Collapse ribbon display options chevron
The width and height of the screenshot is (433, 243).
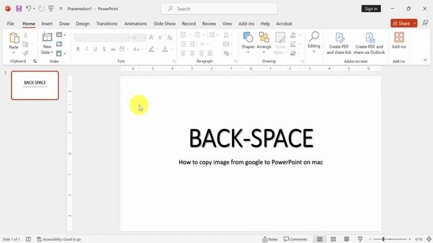[426, 60]
